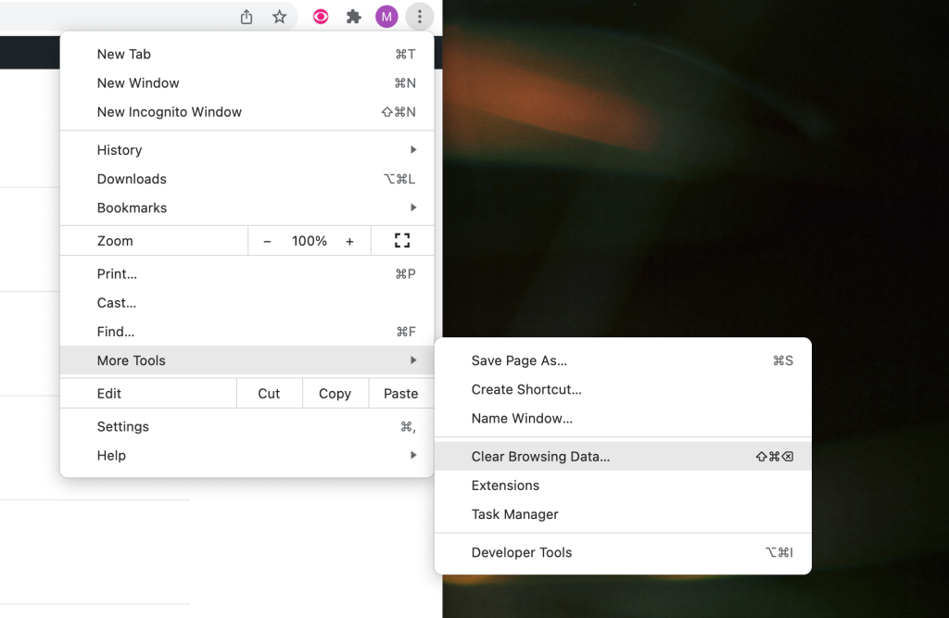Click the three-dot Chrome menu icon

[x=420, y=17]
